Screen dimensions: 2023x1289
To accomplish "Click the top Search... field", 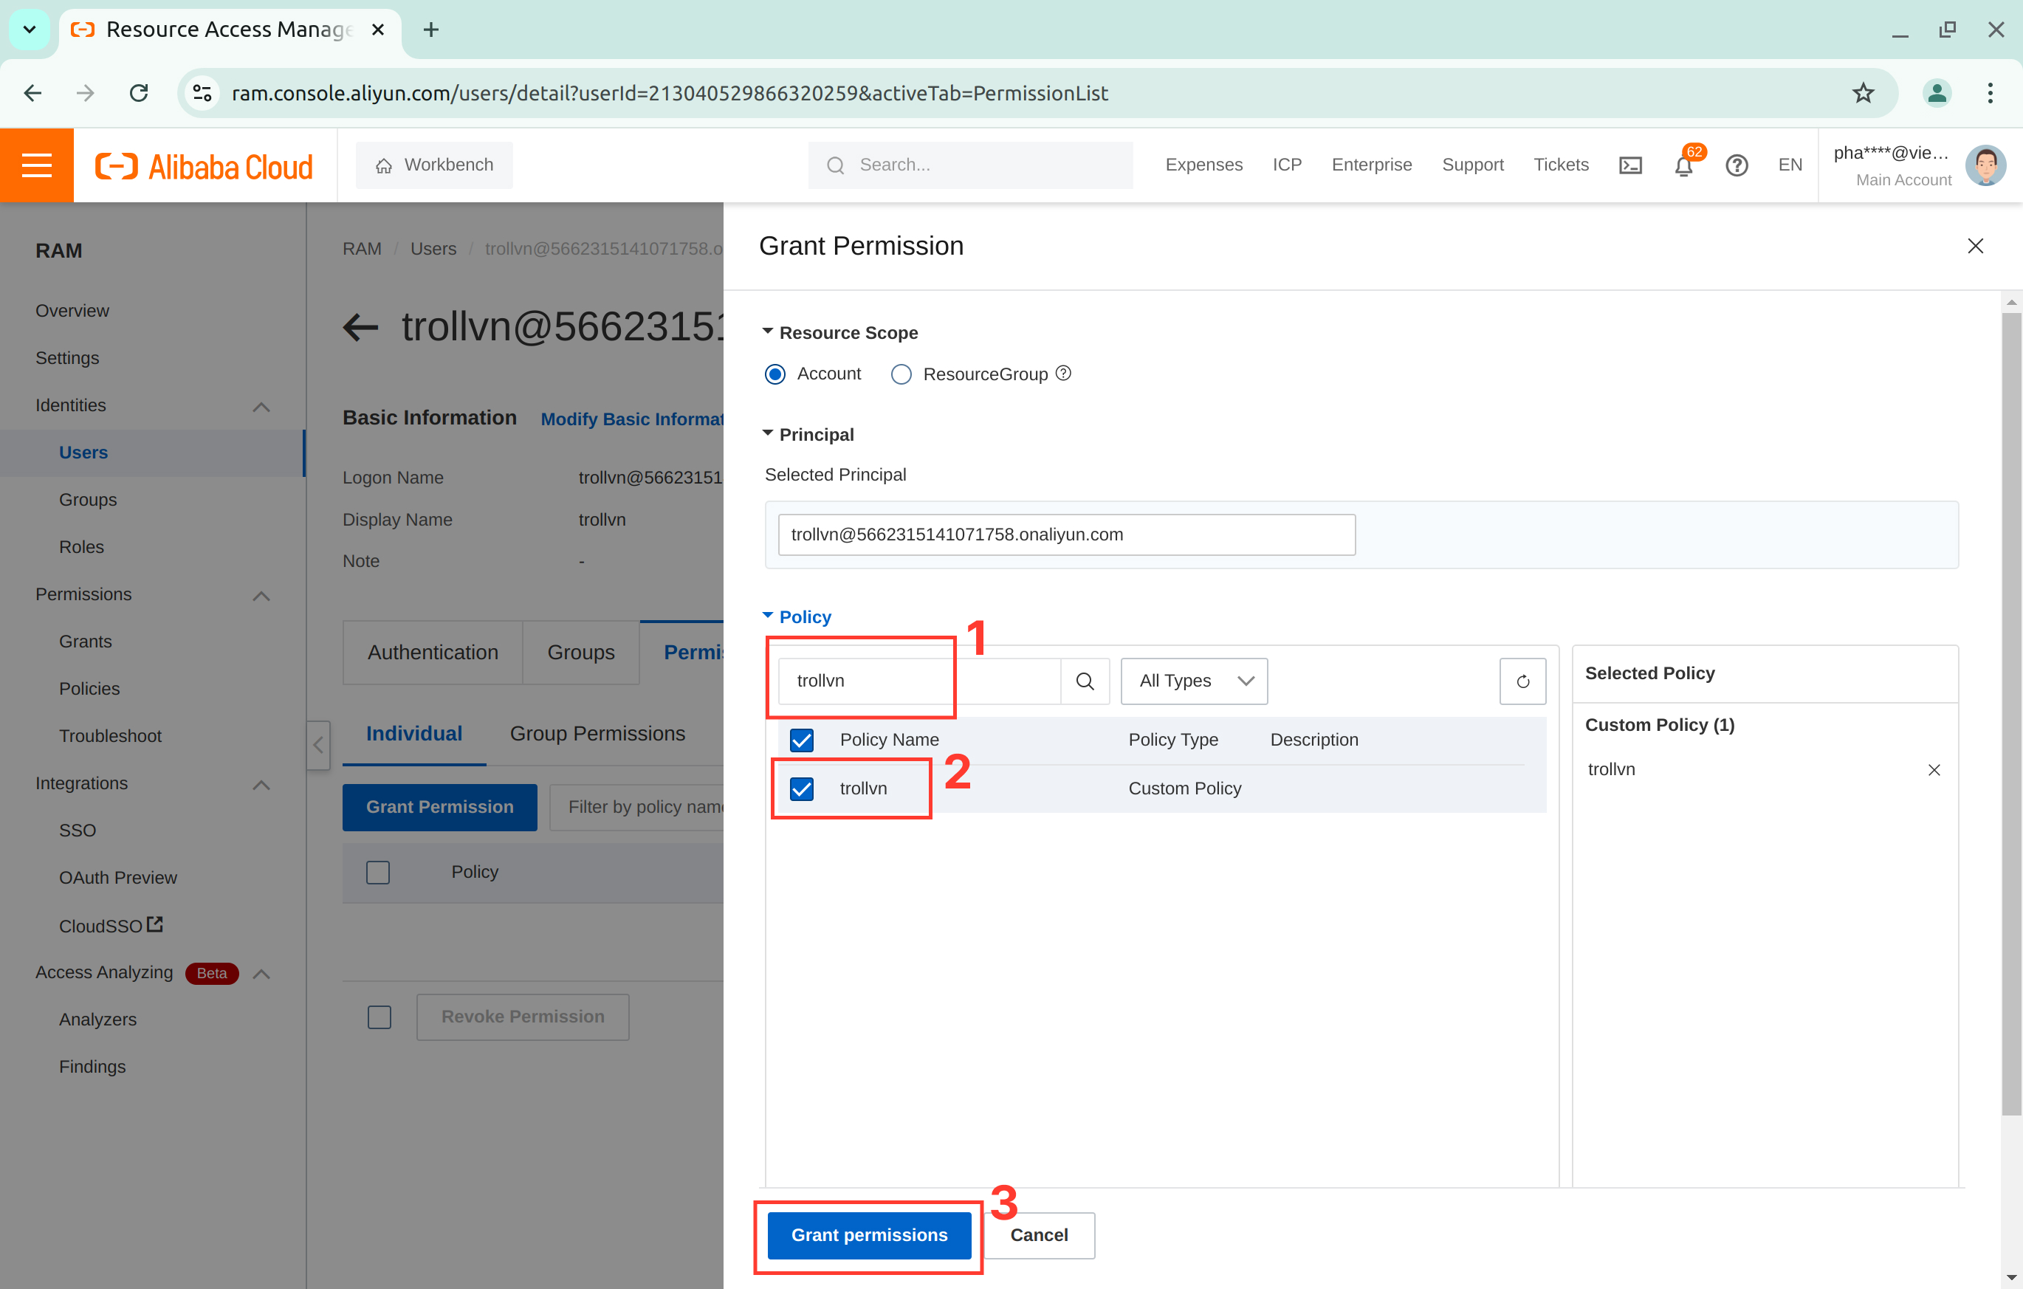I will pos(969,165).
